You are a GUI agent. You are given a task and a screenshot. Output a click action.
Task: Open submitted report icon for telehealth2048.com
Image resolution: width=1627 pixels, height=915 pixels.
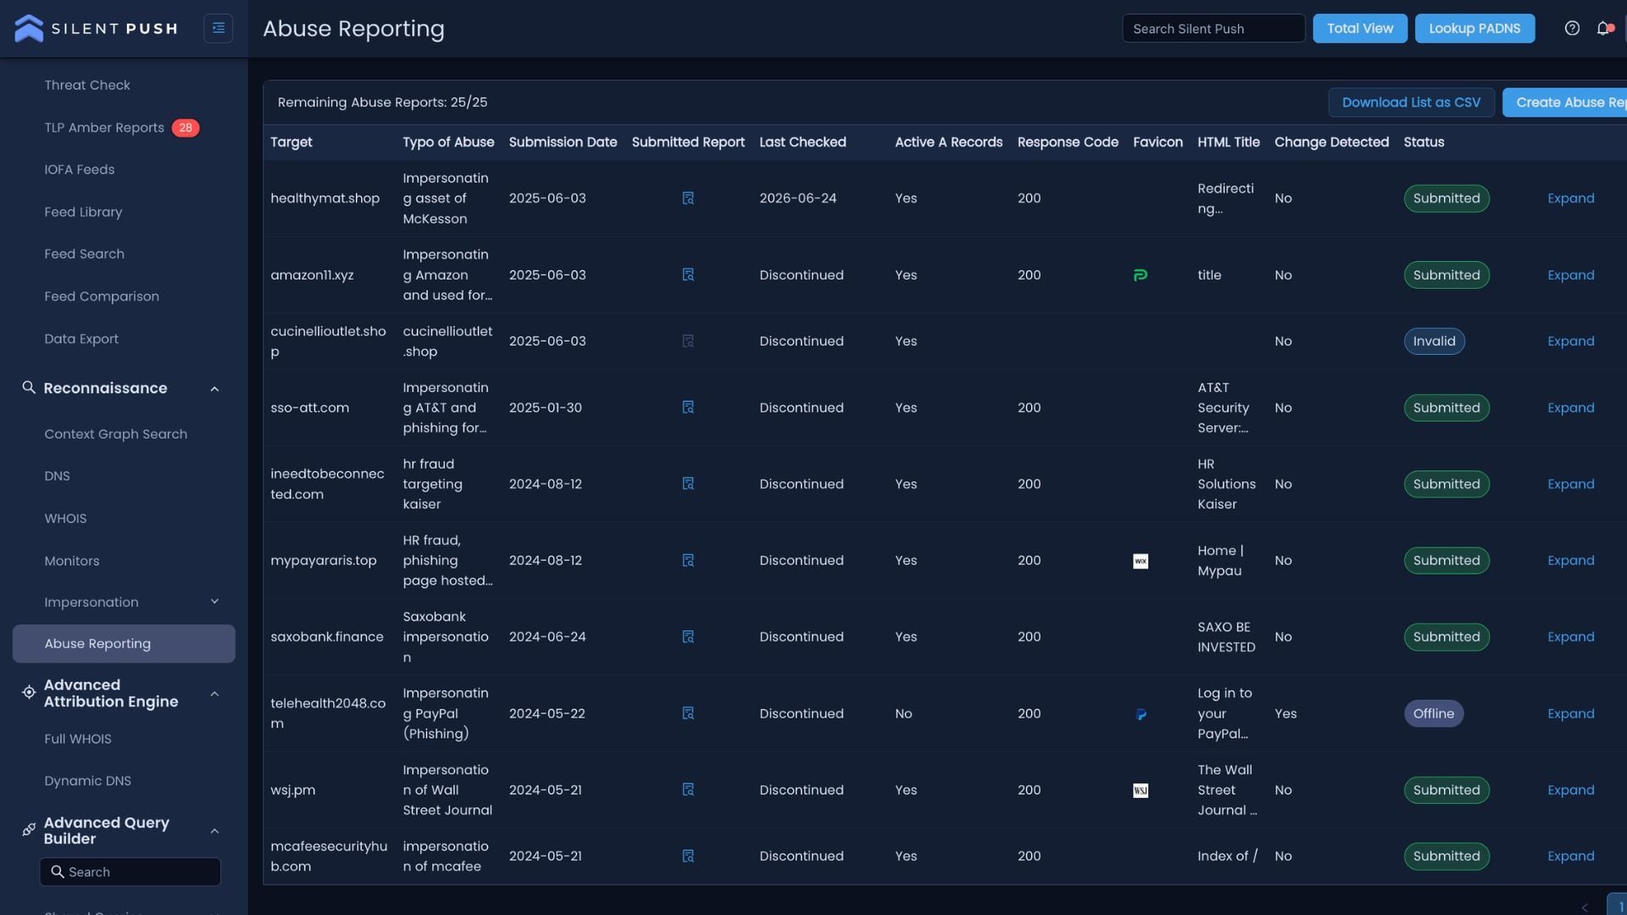(x=688, y=713)
